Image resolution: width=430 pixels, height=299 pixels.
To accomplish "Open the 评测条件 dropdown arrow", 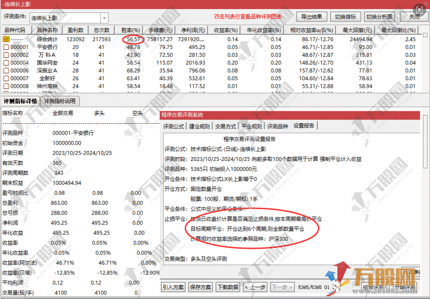I will (104, 18).
